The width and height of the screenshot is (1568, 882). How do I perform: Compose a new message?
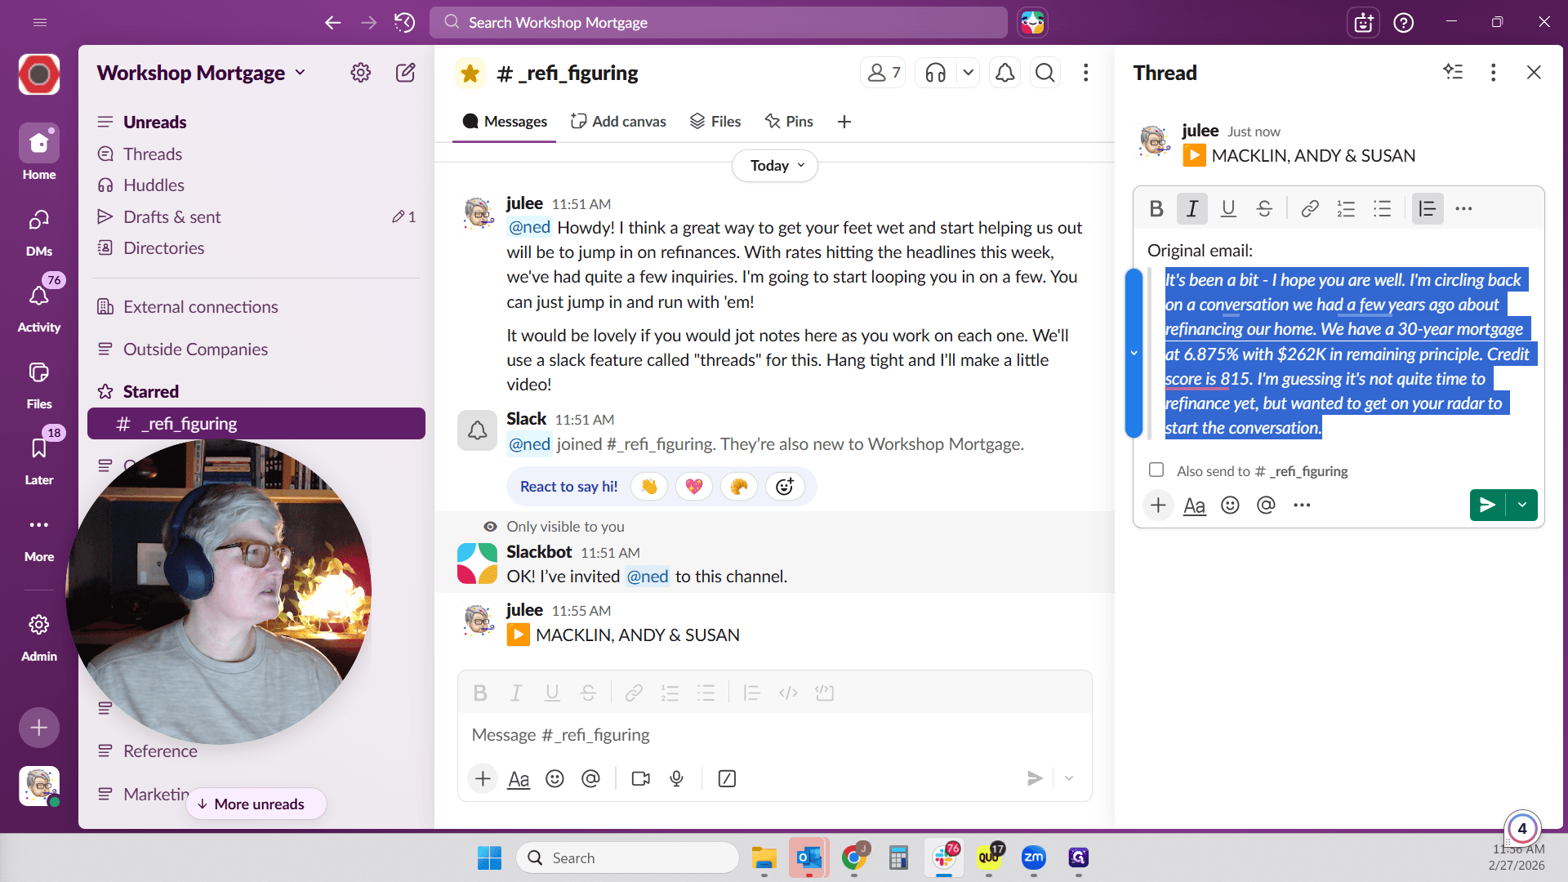[406, 73]
